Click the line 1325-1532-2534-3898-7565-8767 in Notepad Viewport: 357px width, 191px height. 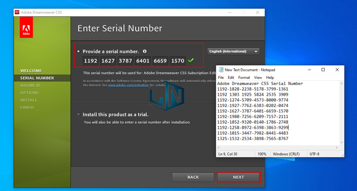(x=253, y=139)
